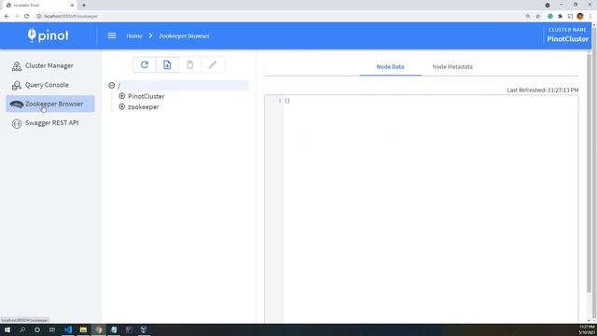Click the cast media icon in toolbar
The width and height of the screenshot is (597, 336).
pyautogui.click(x=570, y=16)
